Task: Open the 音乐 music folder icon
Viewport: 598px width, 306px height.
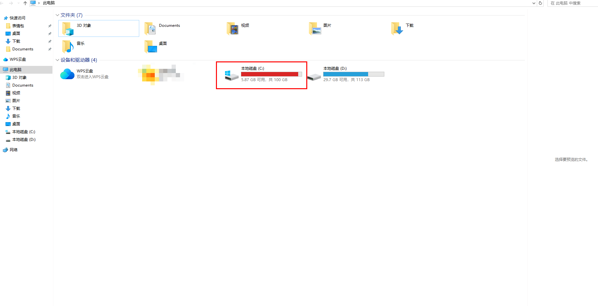Action: [x=68, y=47]
